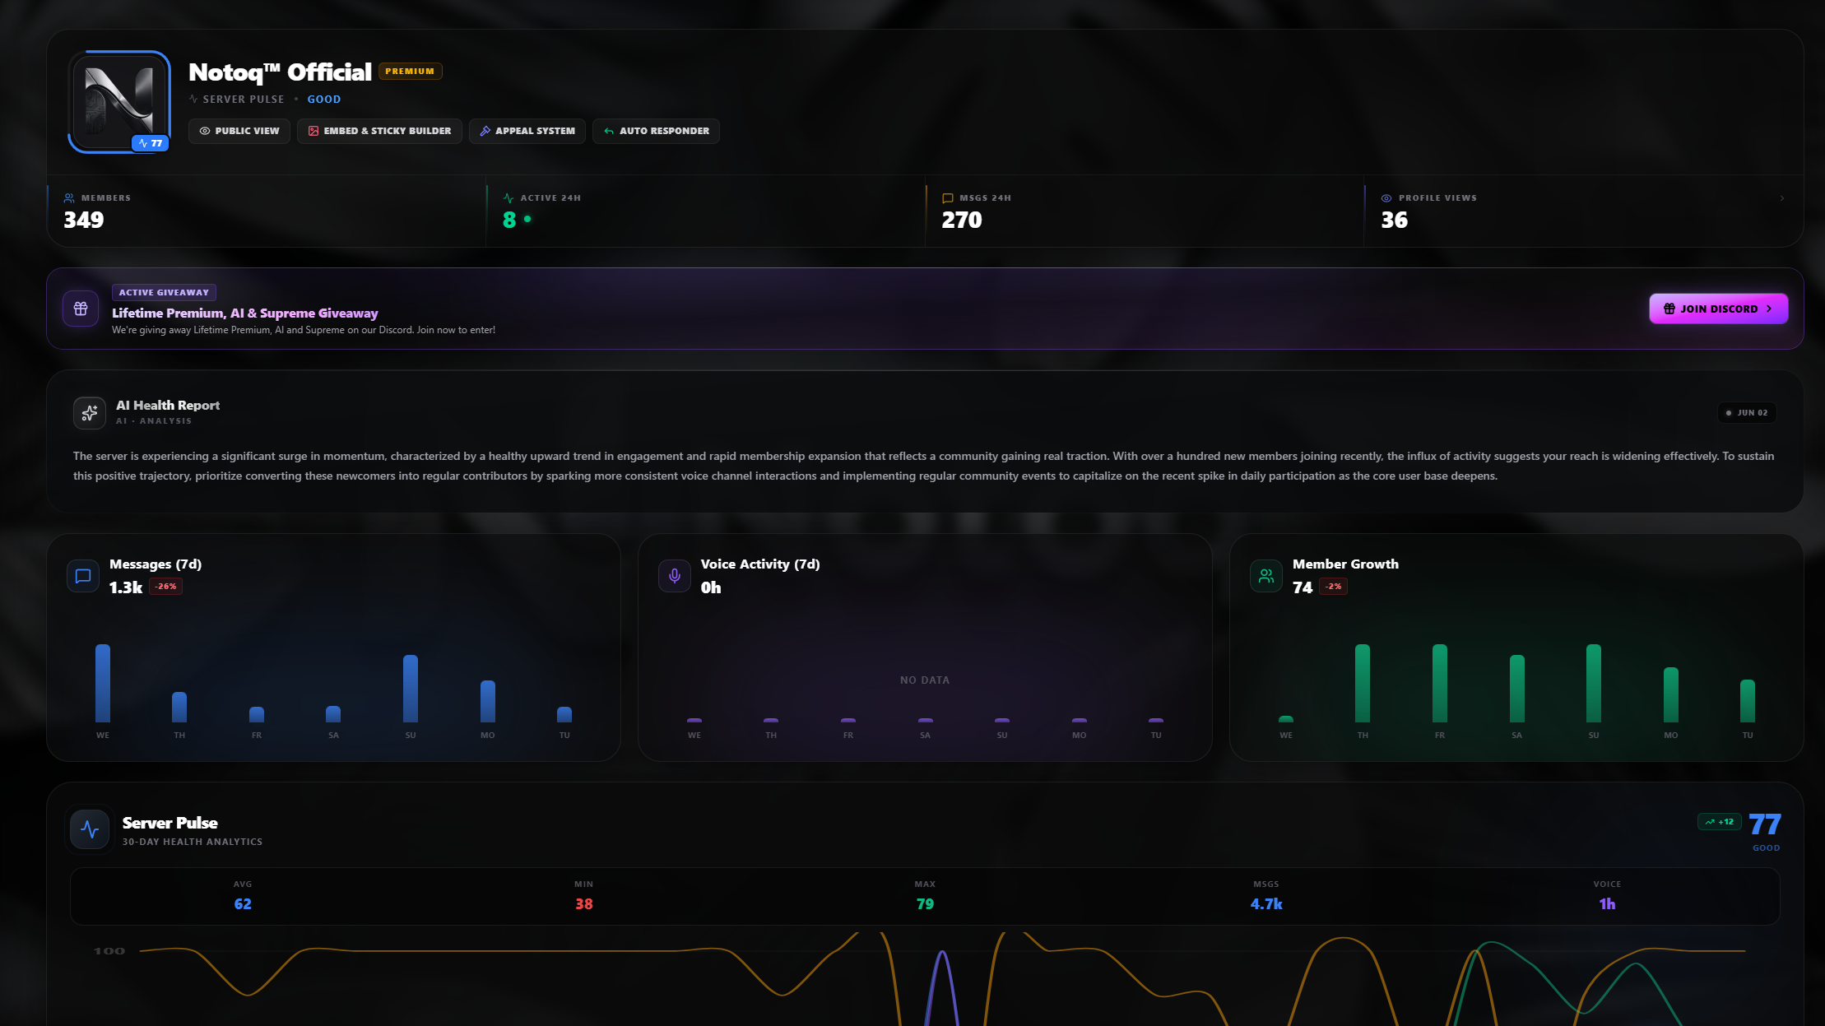
Task: Click the TU bar in Member Growth chart
Action: (1748, 701)
